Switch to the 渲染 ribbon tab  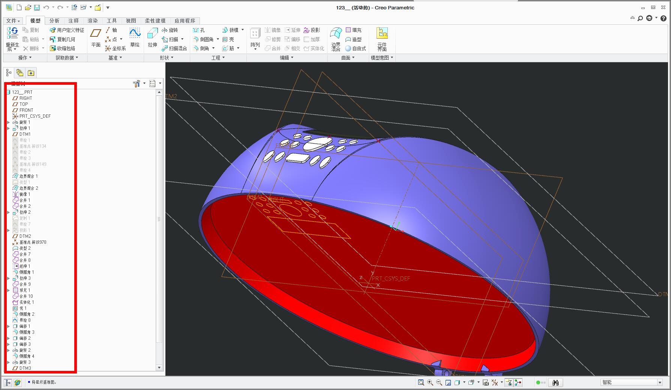[x=93, y=21]
